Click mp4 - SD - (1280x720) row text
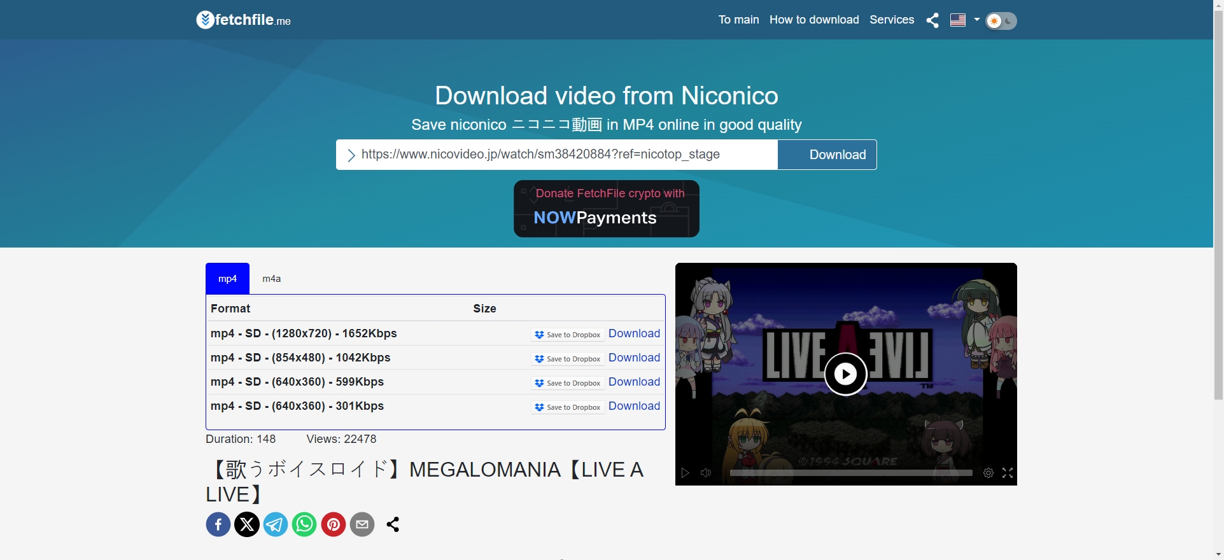1224x560 pixels. click(x=304, y=333)
